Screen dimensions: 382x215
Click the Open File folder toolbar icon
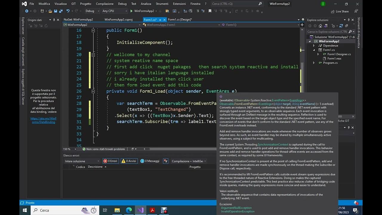[50, 11]
